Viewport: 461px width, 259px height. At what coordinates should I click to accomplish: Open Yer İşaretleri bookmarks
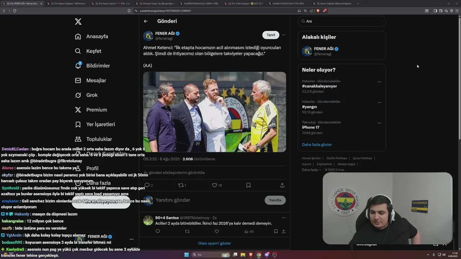pyautogui.click(x=95, y=124)
